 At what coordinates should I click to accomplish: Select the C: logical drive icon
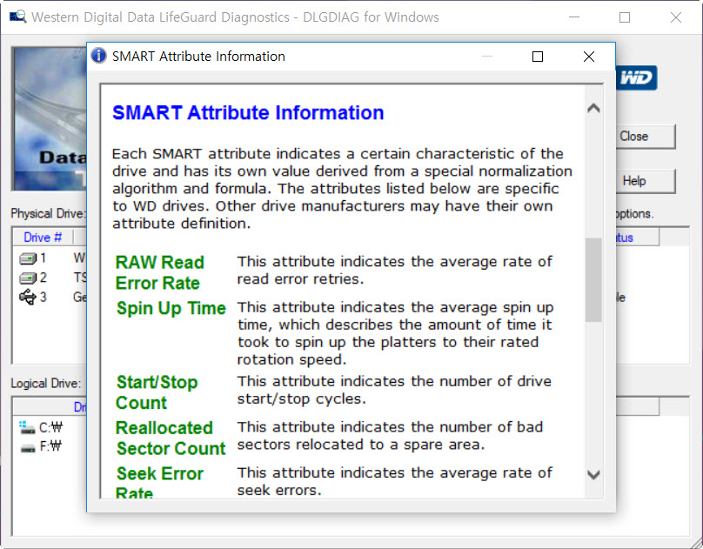pyautogui.click(x=27, y=427)
